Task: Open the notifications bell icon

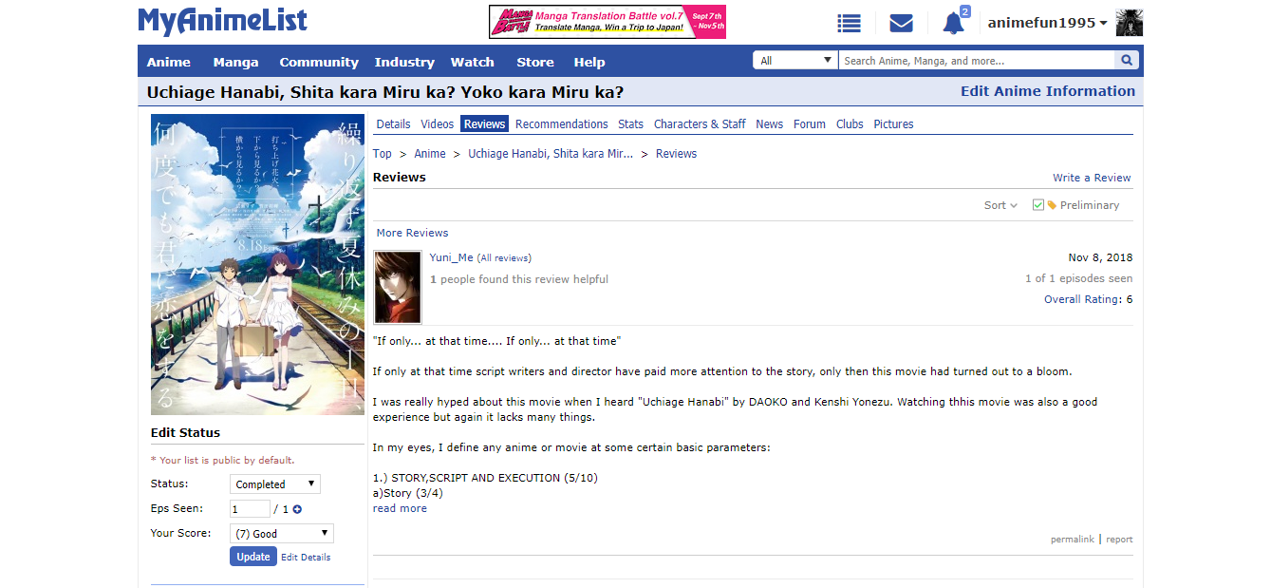Action: pyautogui.click(x=953, y=24)
